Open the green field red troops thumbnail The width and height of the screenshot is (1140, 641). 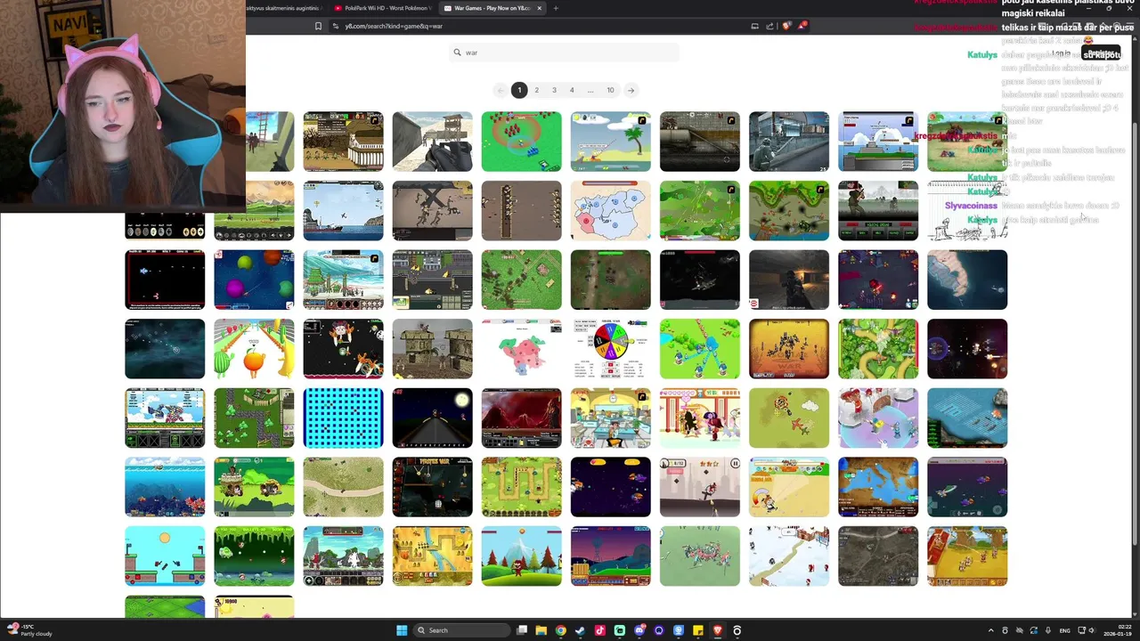[x=521, y=142]
